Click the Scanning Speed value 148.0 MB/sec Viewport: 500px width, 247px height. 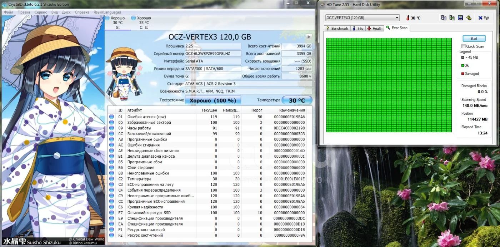pyautogui.click(x=475, y=105)
